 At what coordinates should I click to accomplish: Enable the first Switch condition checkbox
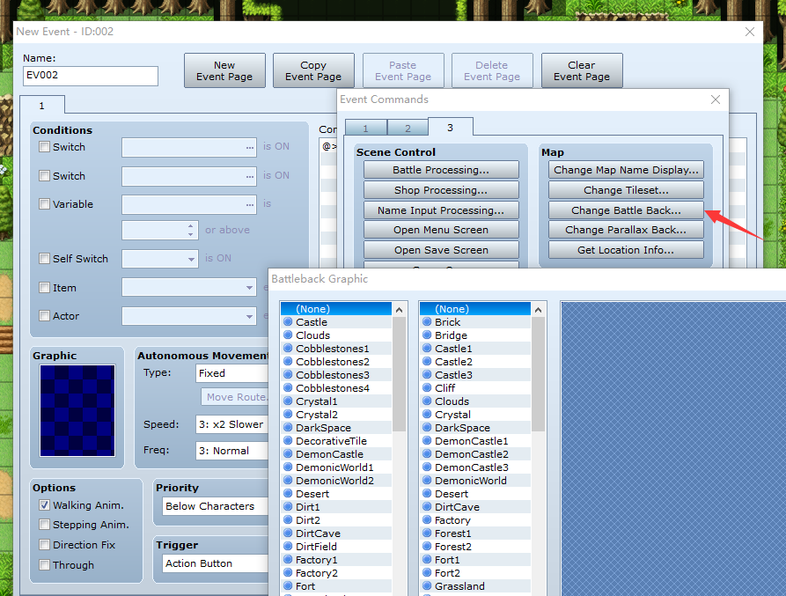(x=45, y=147)
